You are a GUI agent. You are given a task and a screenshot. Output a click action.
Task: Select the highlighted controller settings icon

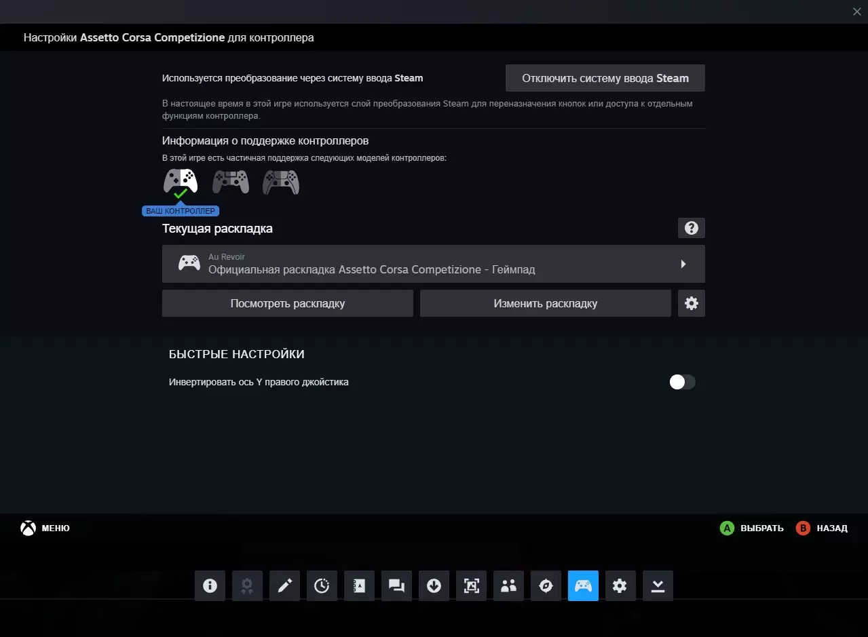pos(583,585)
